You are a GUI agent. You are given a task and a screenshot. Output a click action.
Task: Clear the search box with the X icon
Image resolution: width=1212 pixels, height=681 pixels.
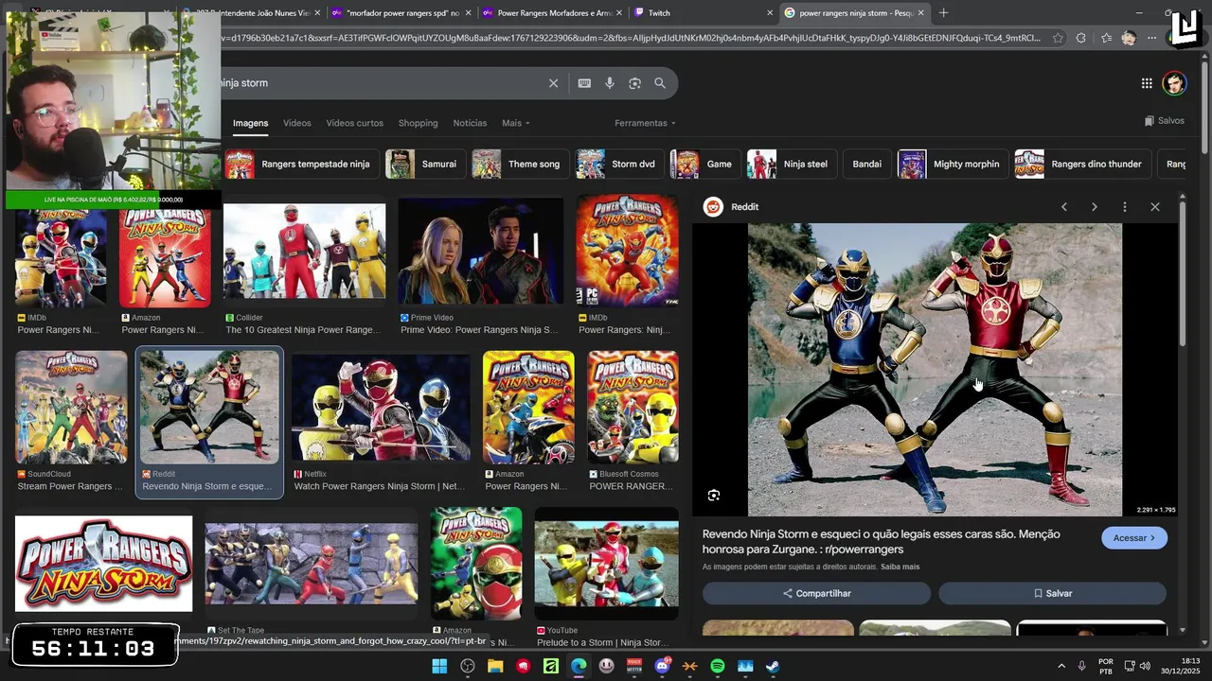(554, 83)
